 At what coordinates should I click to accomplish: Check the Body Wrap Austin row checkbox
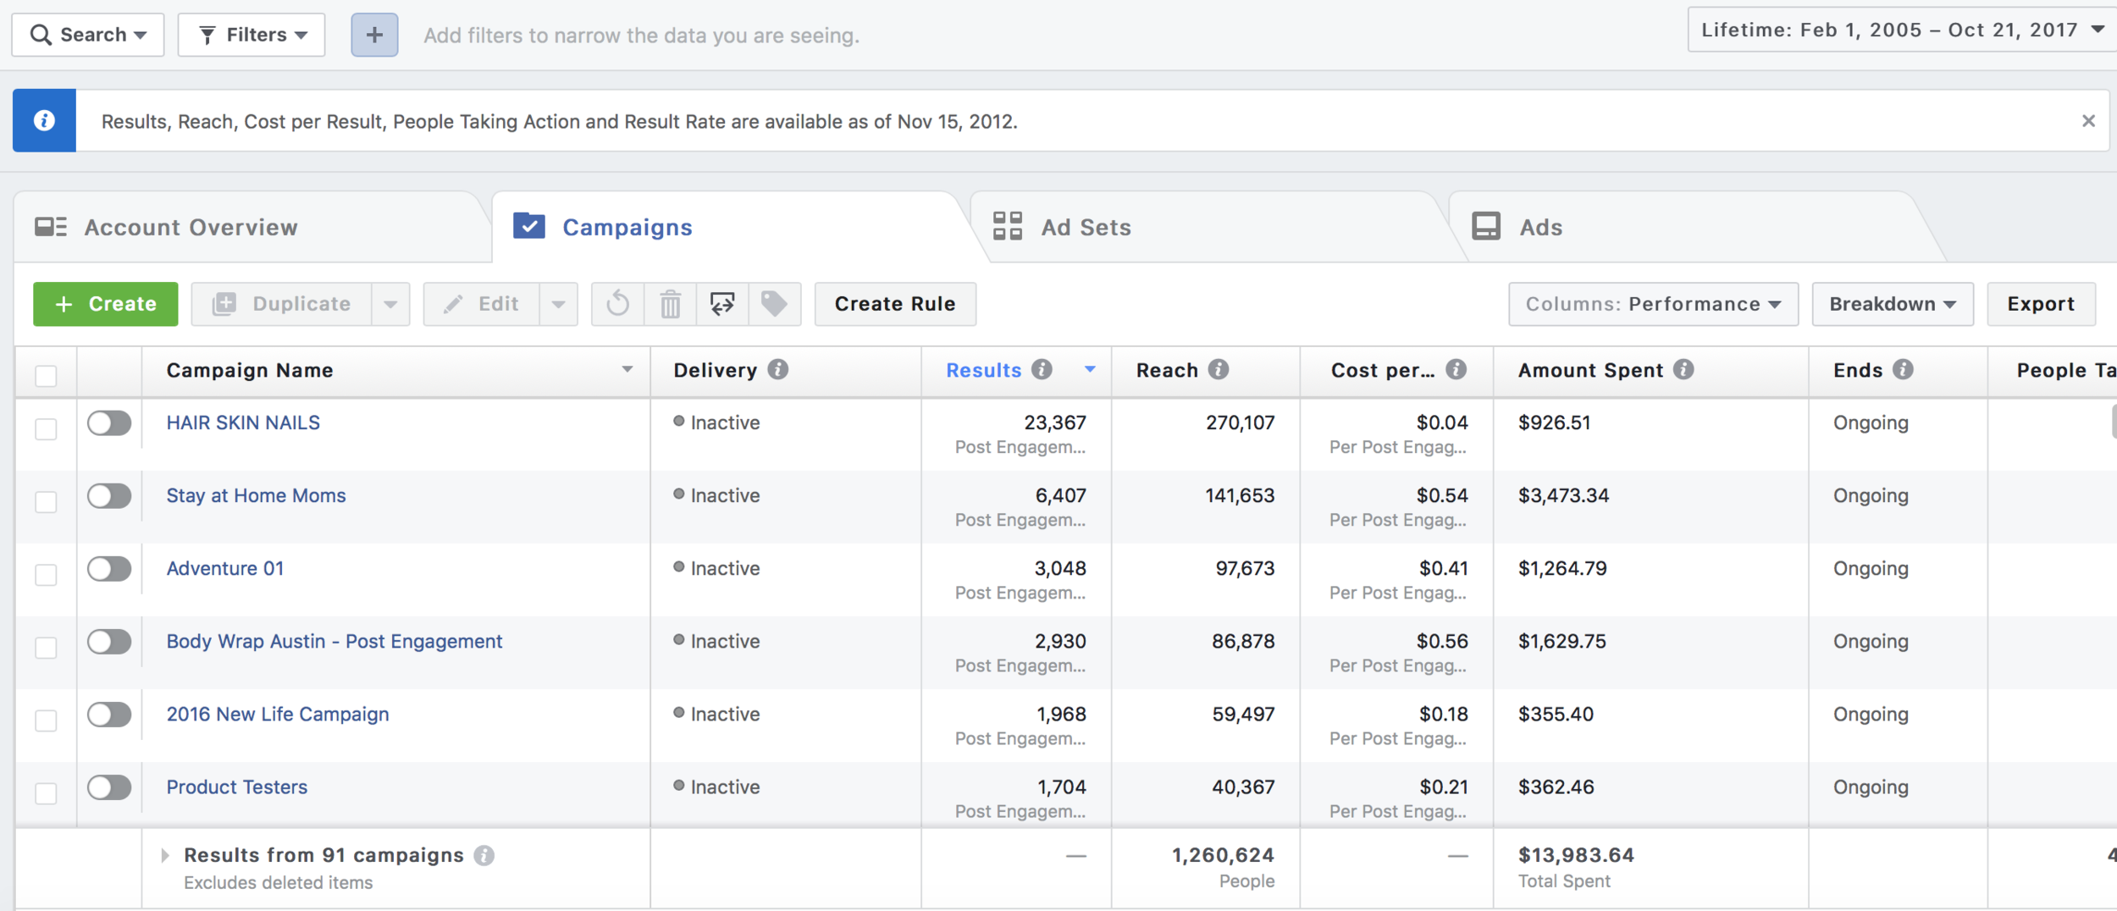[46, 647]
